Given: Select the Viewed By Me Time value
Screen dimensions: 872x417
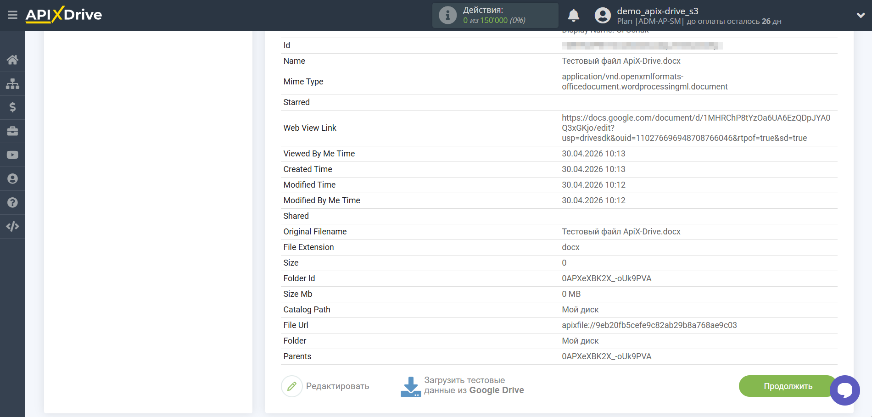Looking at the screenshot, I should point(593,154).
